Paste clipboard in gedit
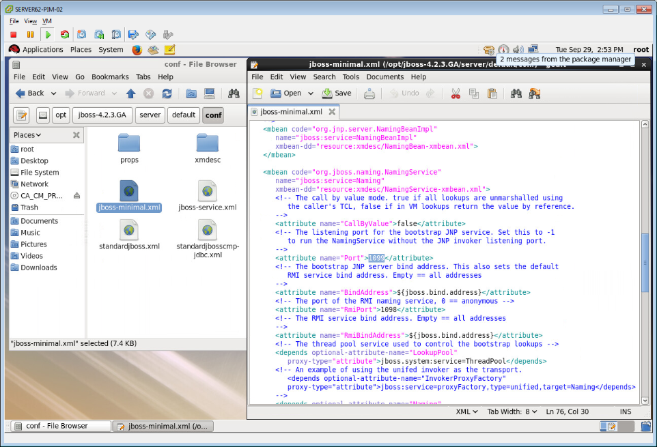The image size is (657, 447). [492, 93]
